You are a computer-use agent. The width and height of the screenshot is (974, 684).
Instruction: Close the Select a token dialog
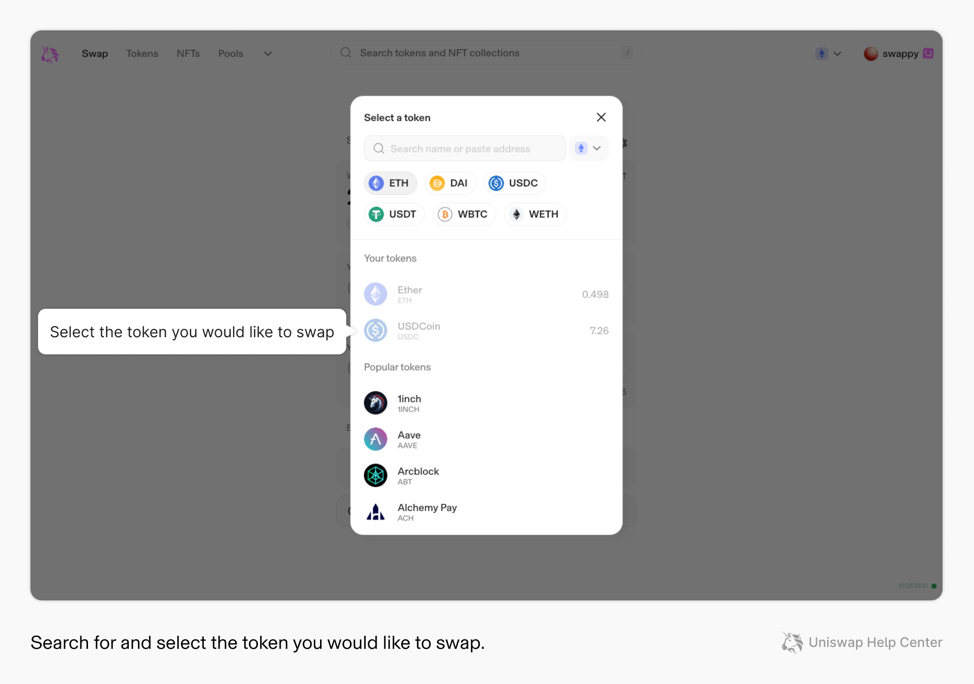(x=601, y=117)
